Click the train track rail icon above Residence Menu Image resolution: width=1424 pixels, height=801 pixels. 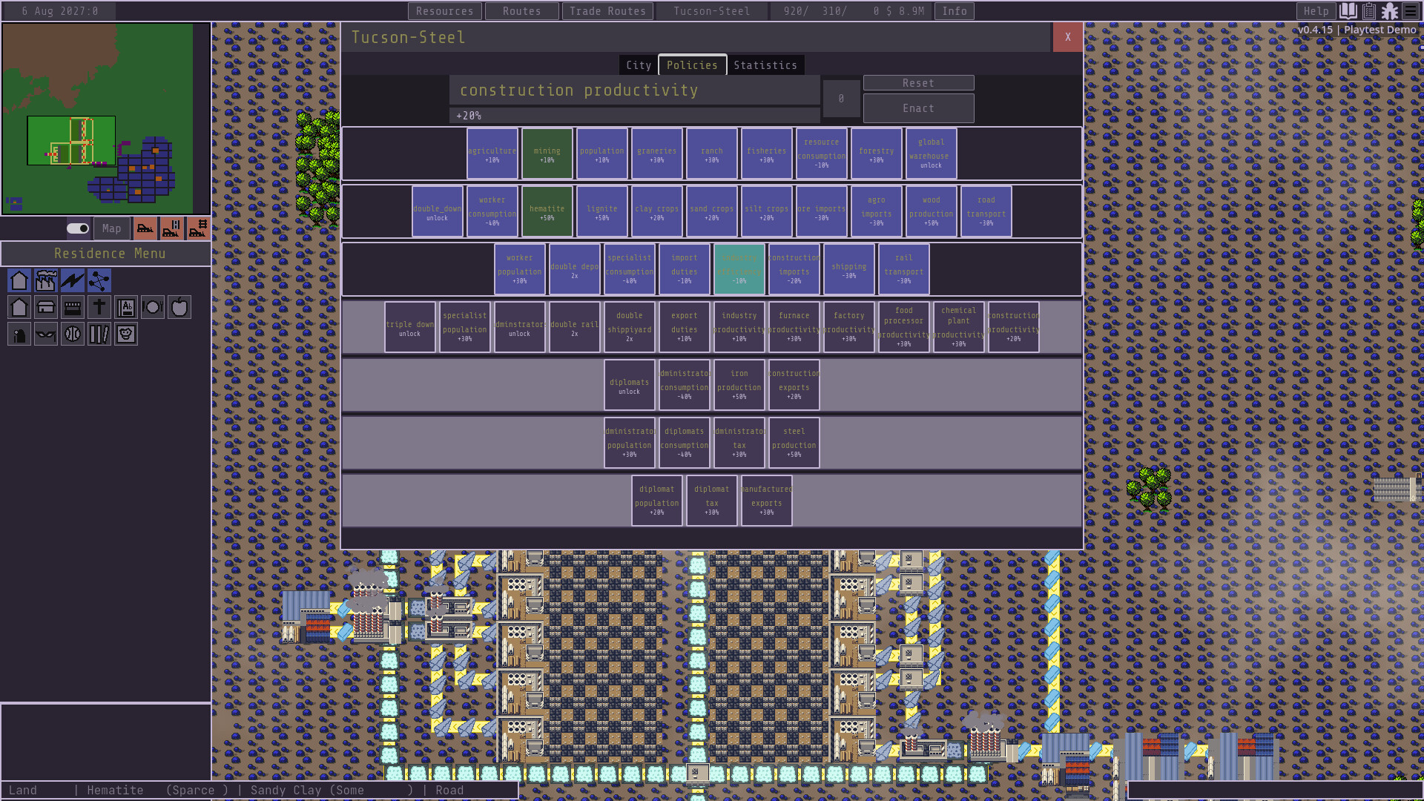[197, 228]
